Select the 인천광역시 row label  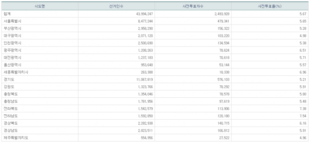pyautogui.click(x=12, y=43)
